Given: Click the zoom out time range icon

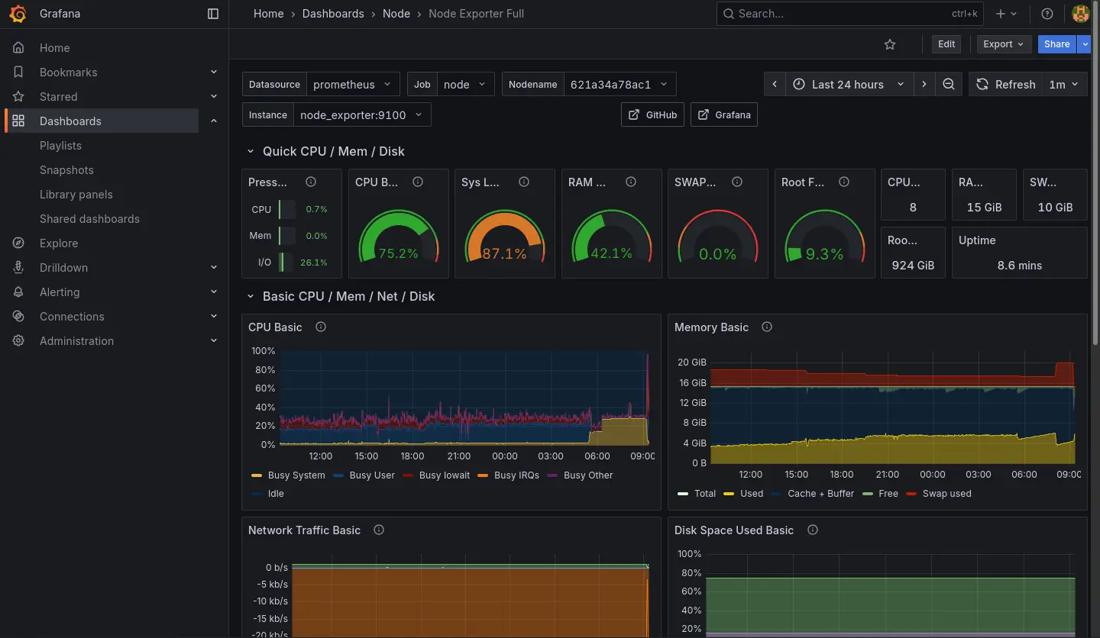Looking at the screenshot, I should (x=948, y=85).
